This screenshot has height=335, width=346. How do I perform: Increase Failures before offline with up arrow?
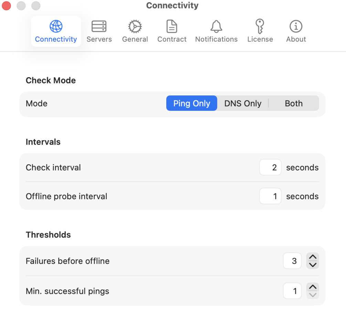pyautogui.click(x=313, y=257)
